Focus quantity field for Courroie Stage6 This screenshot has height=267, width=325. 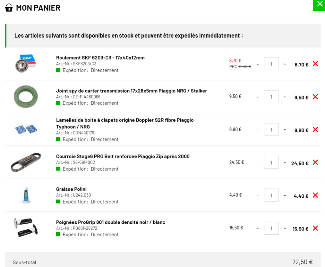[271, 162]
